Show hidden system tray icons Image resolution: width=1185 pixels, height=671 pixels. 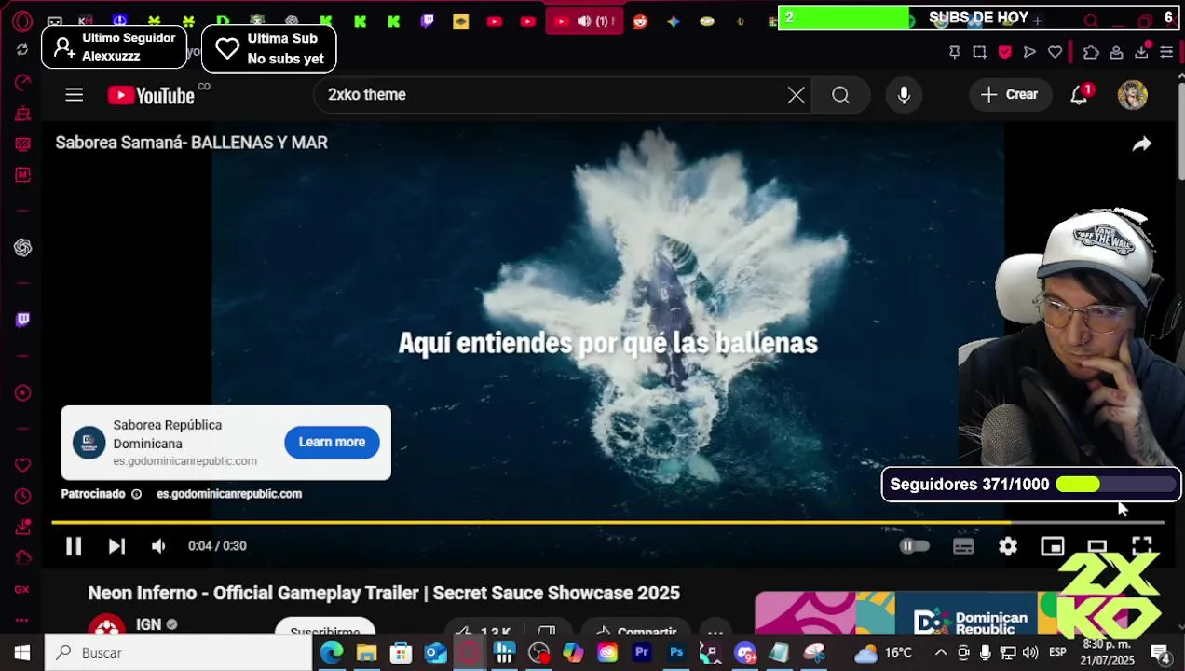click(941, 653)
